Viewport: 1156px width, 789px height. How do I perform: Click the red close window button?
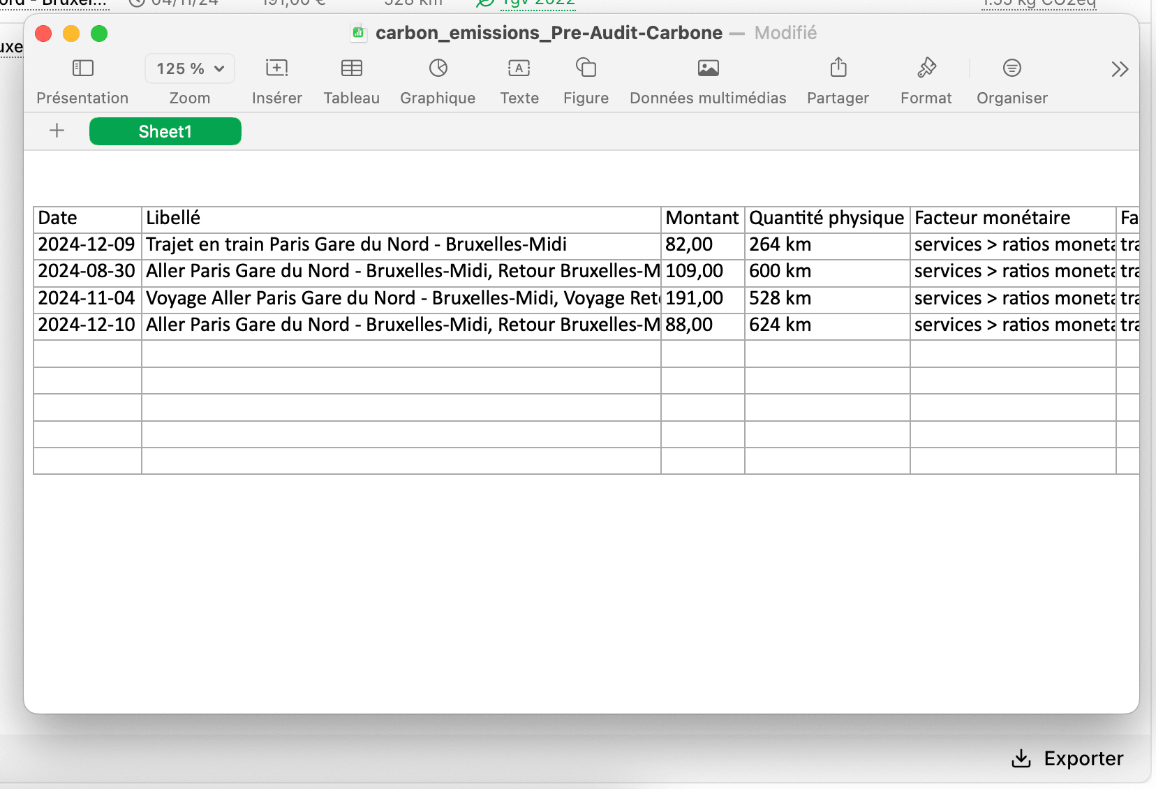point(43,34)
